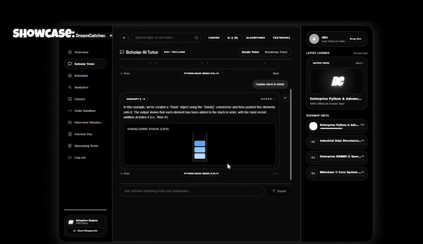423x244 pixels.
Task: Click the Code Sandbox brackets icon
Action: (x=70, y=110)
